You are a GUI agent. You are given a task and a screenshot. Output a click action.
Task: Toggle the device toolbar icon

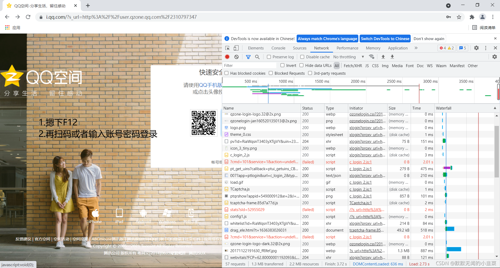(x=236, y=48)
